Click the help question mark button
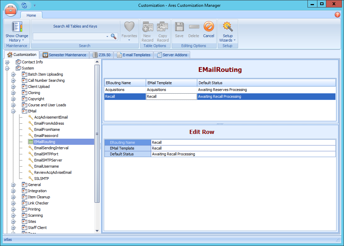This screenshot has height=246, width=344. click(338, 15)
